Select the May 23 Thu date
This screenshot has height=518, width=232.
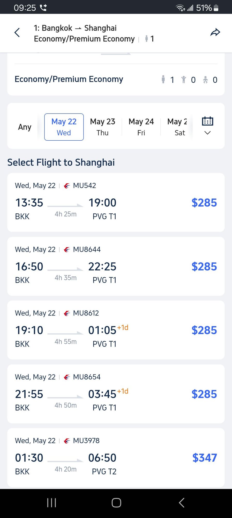[x=102, y=127]
